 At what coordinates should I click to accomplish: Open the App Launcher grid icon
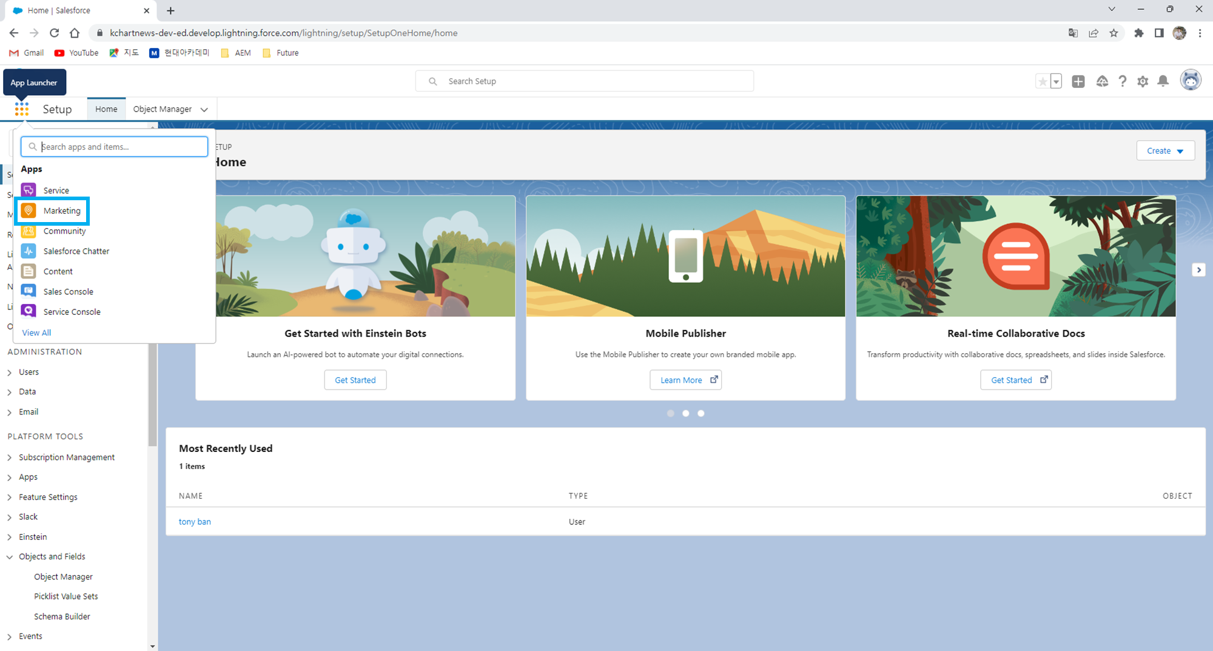click(x=22, y=109)
